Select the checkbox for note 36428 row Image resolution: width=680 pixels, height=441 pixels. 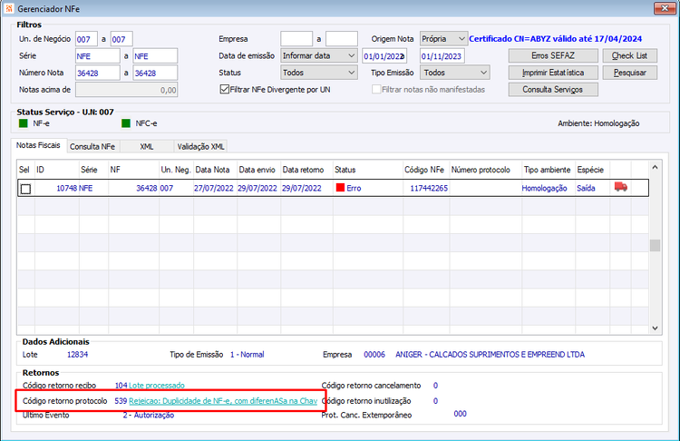[x=25, y=189]
